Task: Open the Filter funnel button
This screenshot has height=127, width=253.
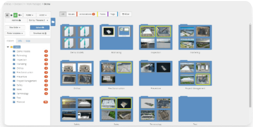Action: click(126, 14)
